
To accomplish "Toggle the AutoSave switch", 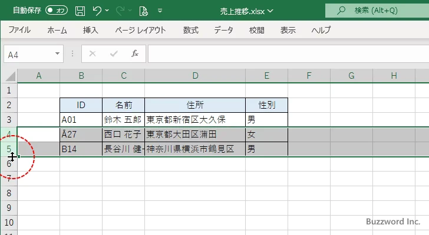I will pyautogui.click(x=57, y=11).
